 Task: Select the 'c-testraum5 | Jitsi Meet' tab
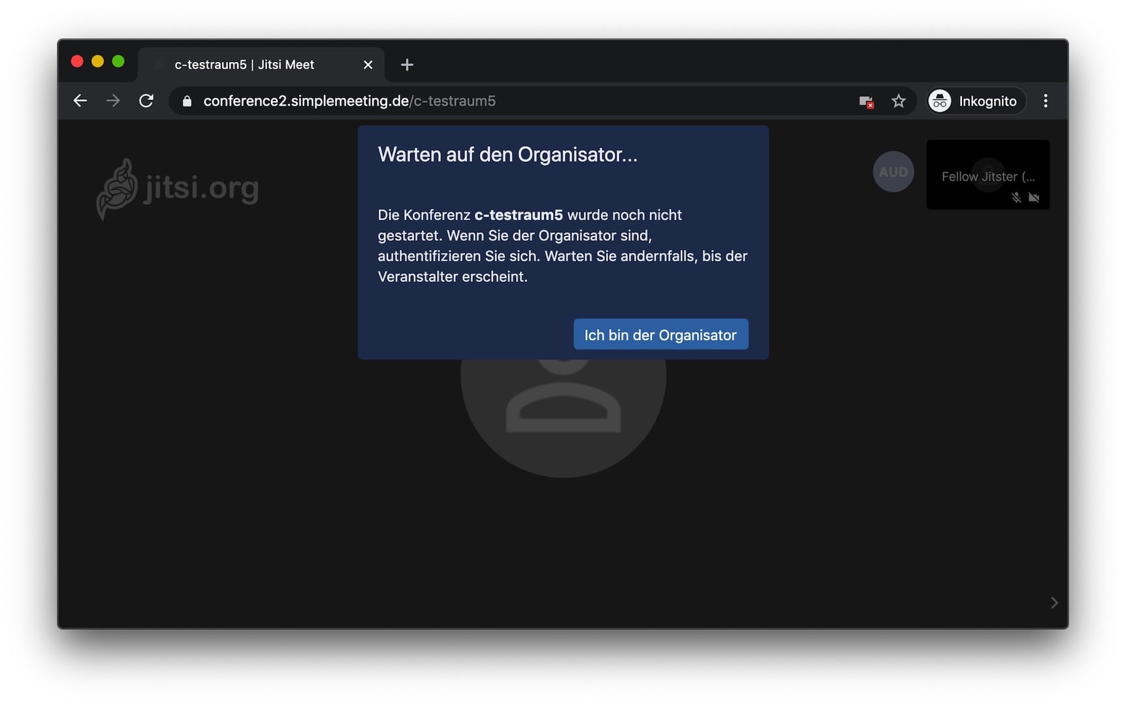[x=244, y=65]
